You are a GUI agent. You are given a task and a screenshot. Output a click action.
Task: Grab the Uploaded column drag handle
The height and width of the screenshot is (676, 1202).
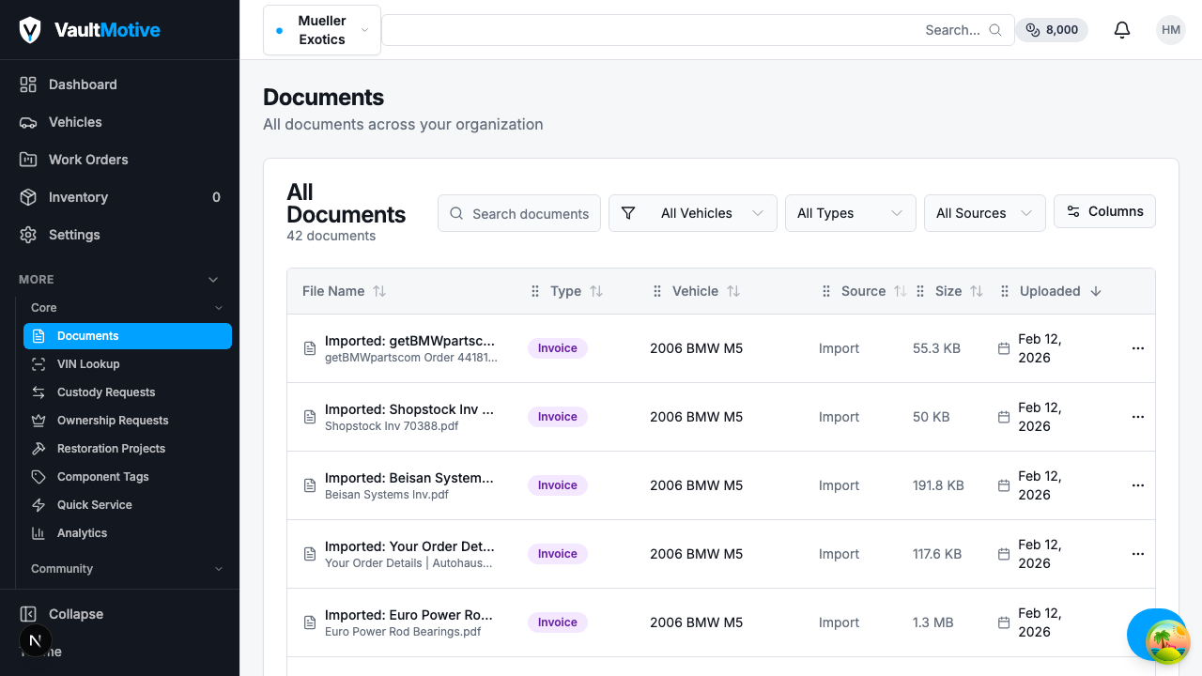(x=1005, y=291)
